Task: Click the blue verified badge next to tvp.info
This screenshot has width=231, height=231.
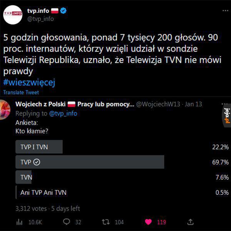Action: (x=64, y=11)
